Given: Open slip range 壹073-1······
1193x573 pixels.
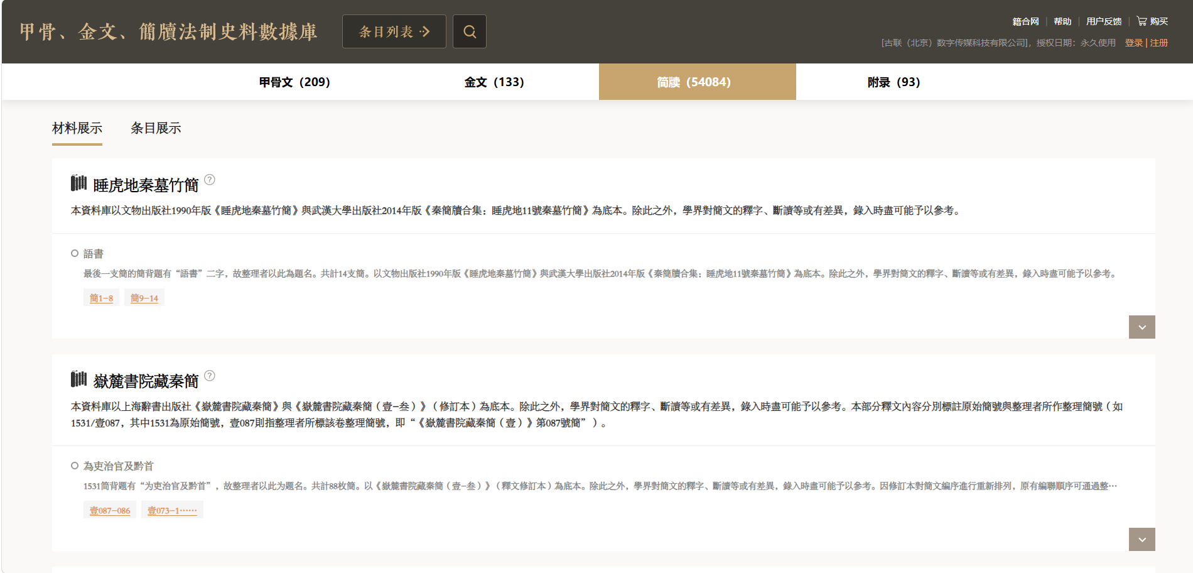Looking at the screenshot, I should (172, 510).
